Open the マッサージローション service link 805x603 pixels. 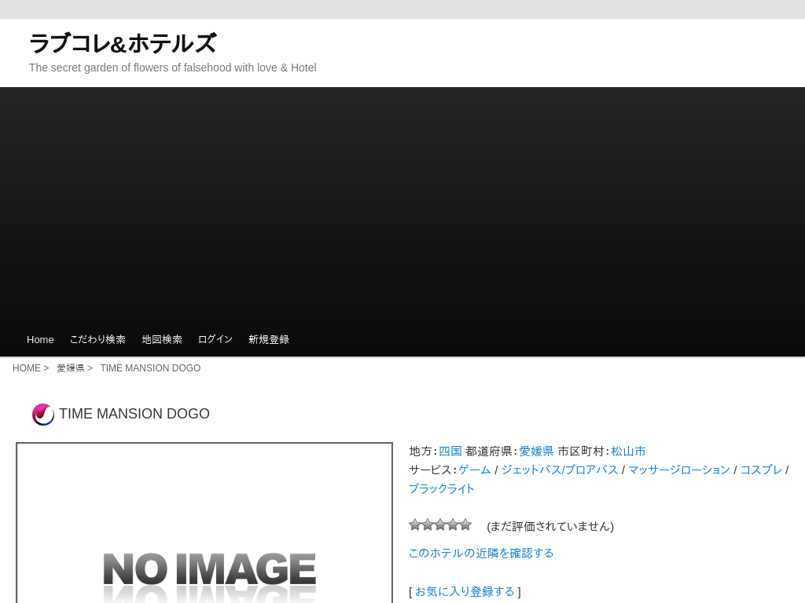click(x=678, y=470)
